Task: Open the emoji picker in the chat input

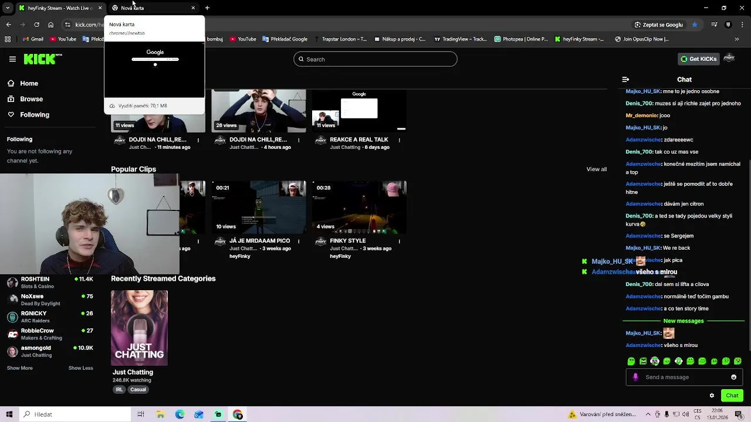Action: (x=733, y=377)
